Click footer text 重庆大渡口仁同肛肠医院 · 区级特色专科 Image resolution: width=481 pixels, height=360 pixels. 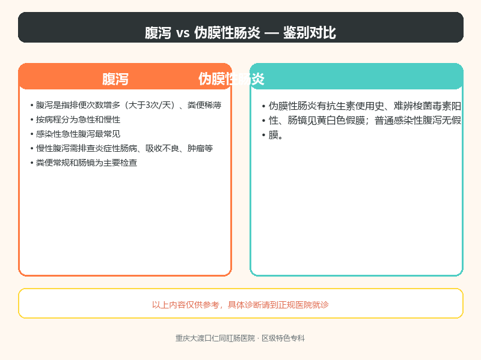[240, 338]
